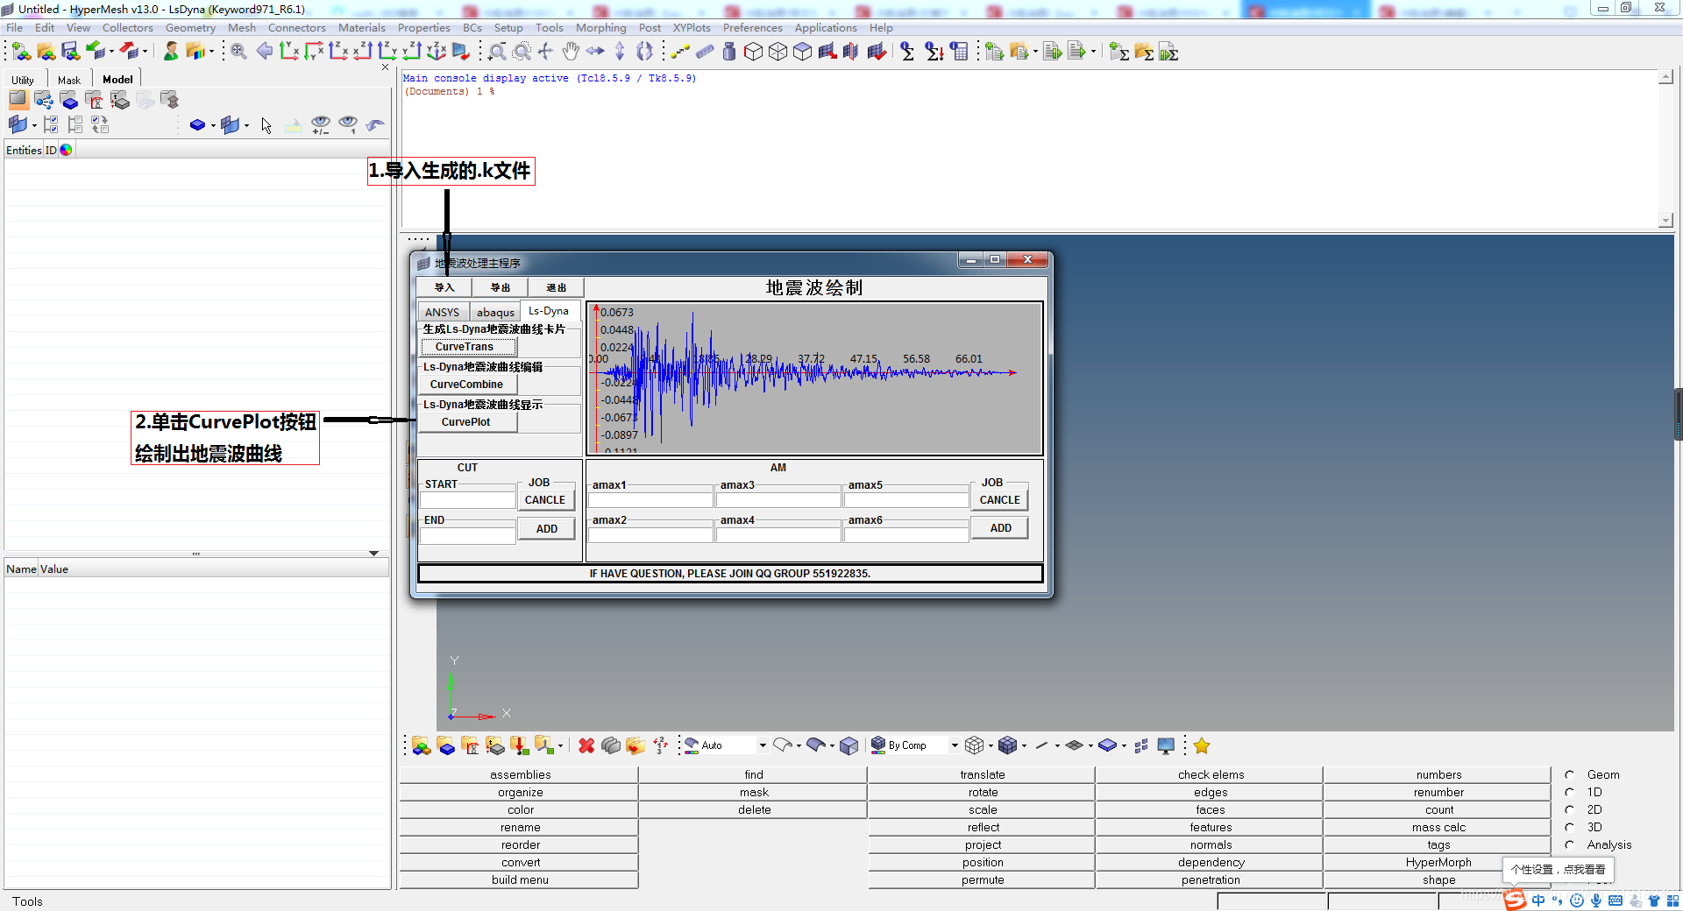Click the red X delete icon
This screenshot has width=1683, height=911.
586,745
